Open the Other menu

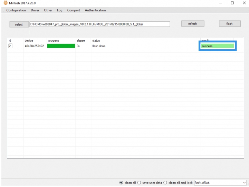point(48,10)
